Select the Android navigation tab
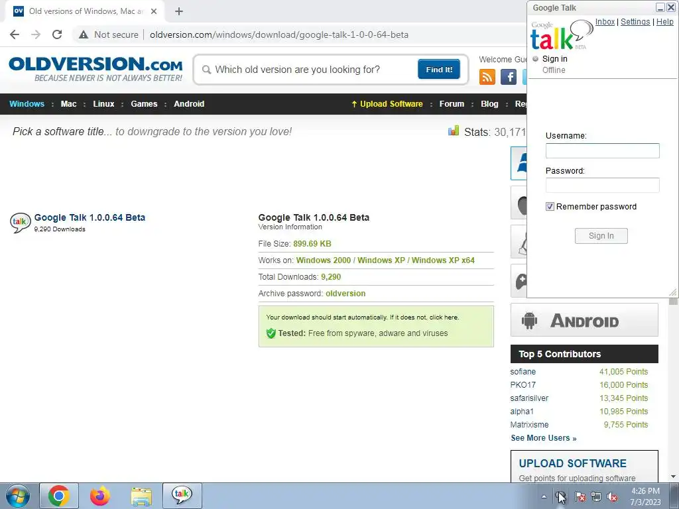 (x=189, y=104)
